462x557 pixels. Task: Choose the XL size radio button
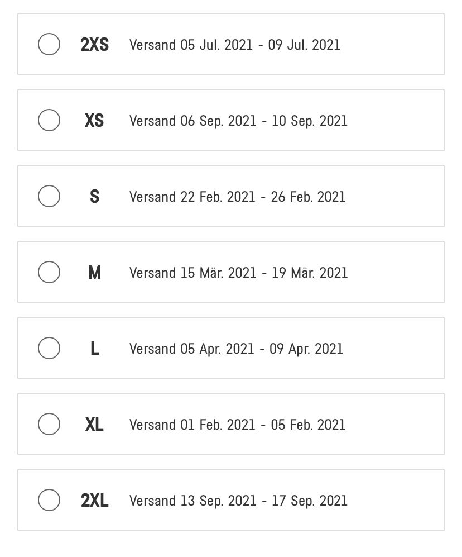49,425
